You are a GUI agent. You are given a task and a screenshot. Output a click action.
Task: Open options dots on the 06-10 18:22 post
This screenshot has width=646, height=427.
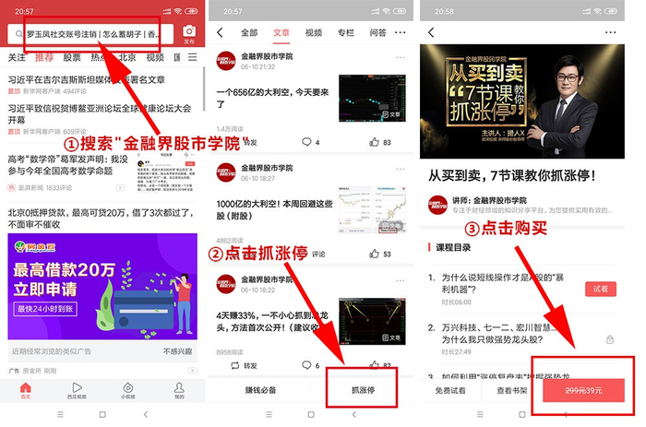400,280
